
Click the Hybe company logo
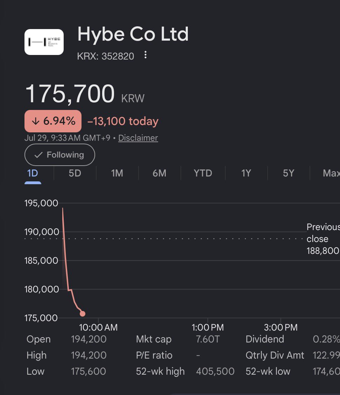click(x=44, y=42)
